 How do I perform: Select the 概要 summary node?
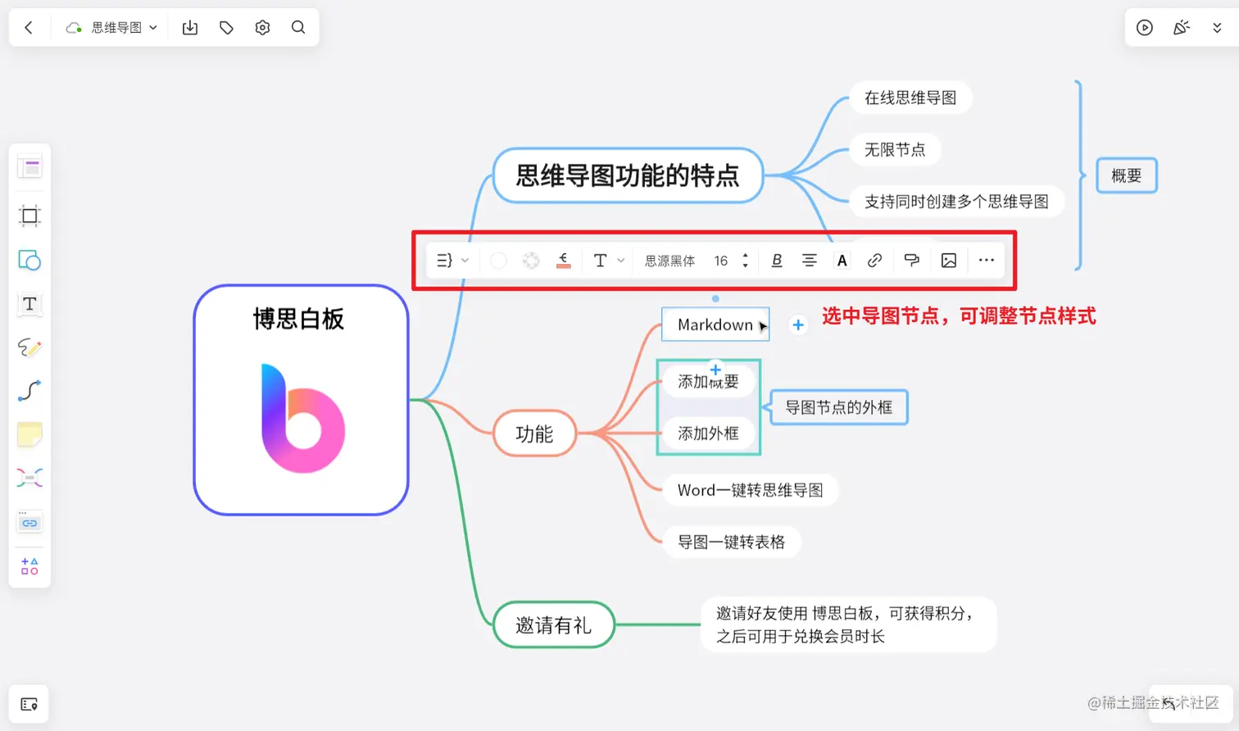coord(1127,175)
